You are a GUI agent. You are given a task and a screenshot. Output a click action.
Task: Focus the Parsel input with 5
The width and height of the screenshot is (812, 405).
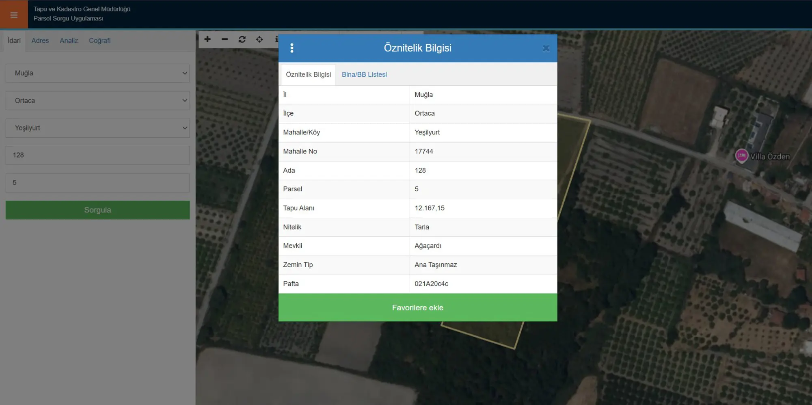(97, 183)
